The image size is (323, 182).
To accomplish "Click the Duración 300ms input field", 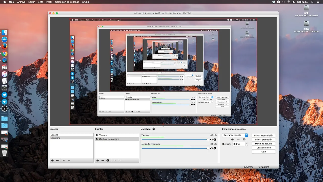I will tap(238, 144).
